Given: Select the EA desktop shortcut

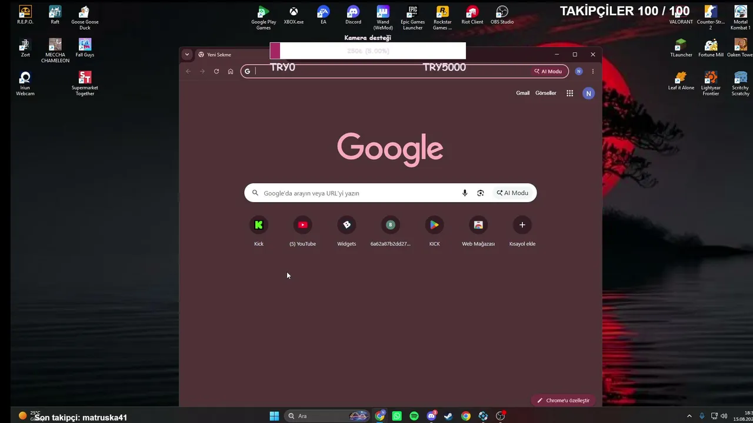Looking at the screenshot, I should tap(323, 15).
